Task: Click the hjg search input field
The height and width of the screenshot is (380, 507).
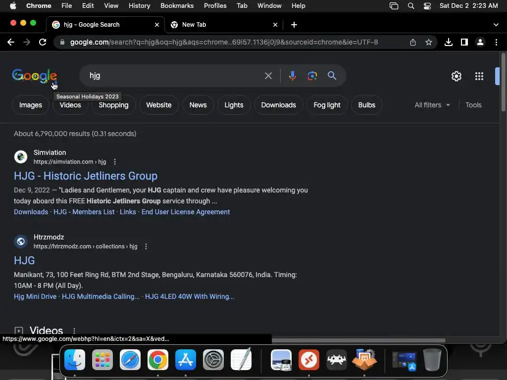Action: (x=175, y=76)
